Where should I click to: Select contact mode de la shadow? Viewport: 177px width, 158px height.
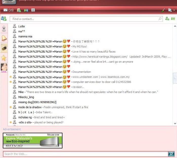coord(53,107)
